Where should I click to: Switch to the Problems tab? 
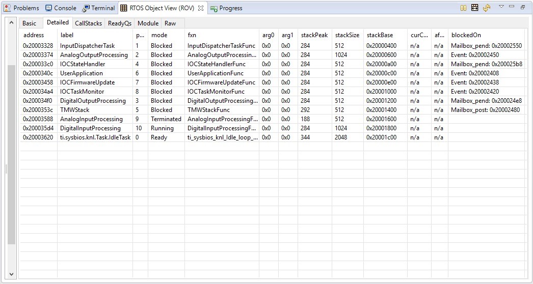click(21, 8)
